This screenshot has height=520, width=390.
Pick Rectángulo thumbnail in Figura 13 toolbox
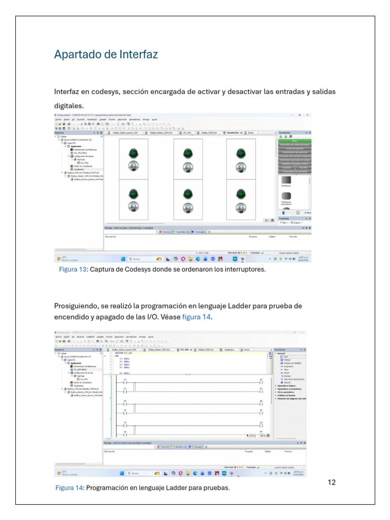[x=286, y=180]
